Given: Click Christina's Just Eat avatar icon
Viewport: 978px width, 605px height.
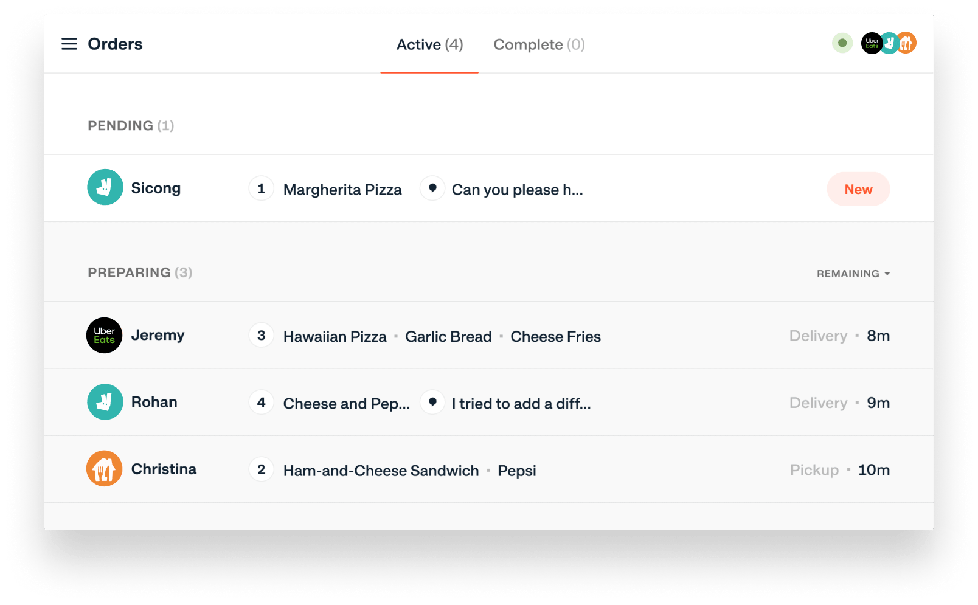Looking at the screenshot, I should [x=105, y=469].
